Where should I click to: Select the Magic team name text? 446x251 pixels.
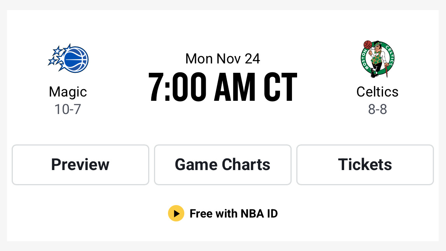click(x=68, y=92)
